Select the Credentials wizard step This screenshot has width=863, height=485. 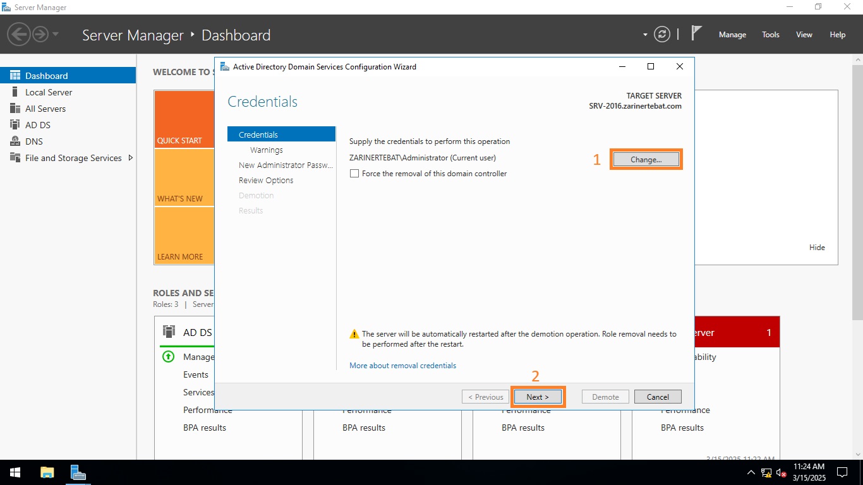click(282, 135)
